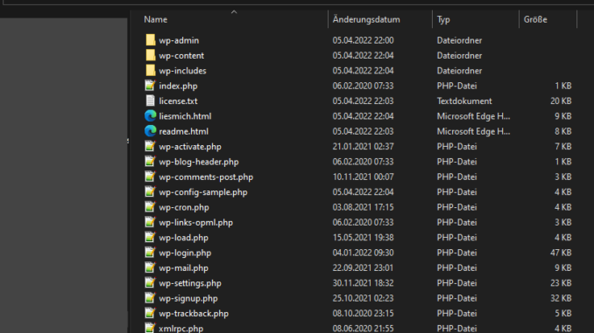594x333 pixels.
Task: Click the wp-comments-post.php file icon
Action: click(x=151, y=177)
